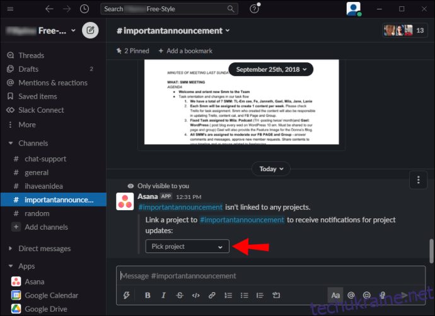435x316 pixels.
Task: View the 2 Pinned items
Action: (x=132, y=51)
